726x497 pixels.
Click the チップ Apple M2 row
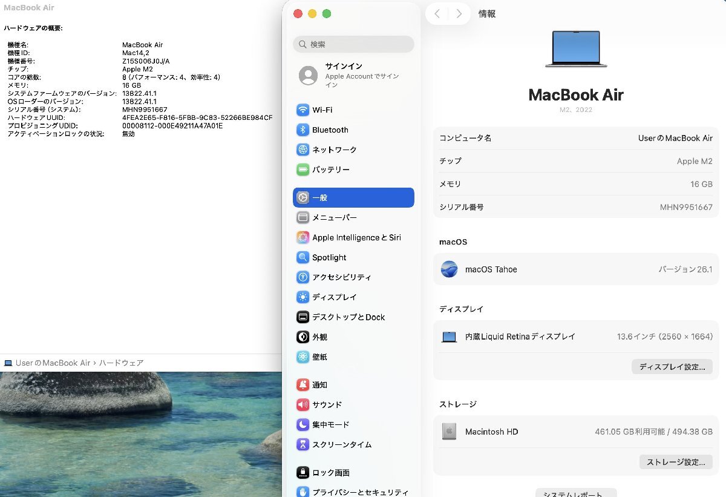pyautogui.click(x=576, y=161)
